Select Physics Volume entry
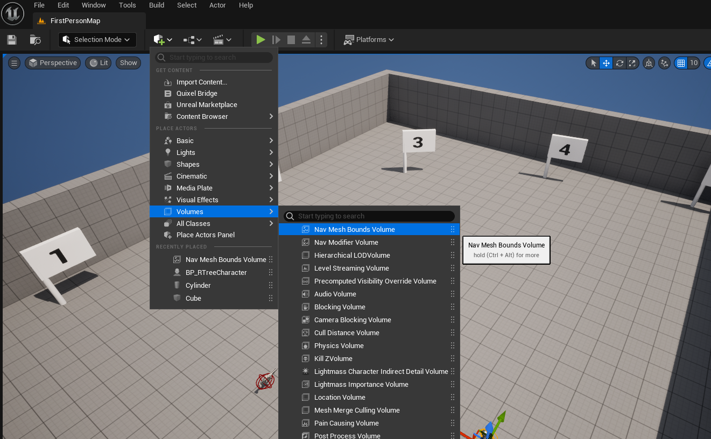 [x=369, y=346]
